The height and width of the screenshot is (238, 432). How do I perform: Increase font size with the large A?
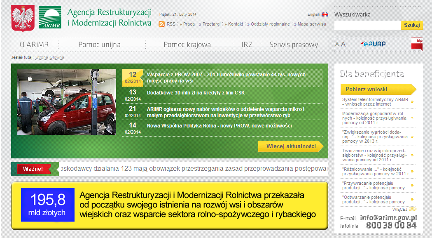tap(343, 44)
